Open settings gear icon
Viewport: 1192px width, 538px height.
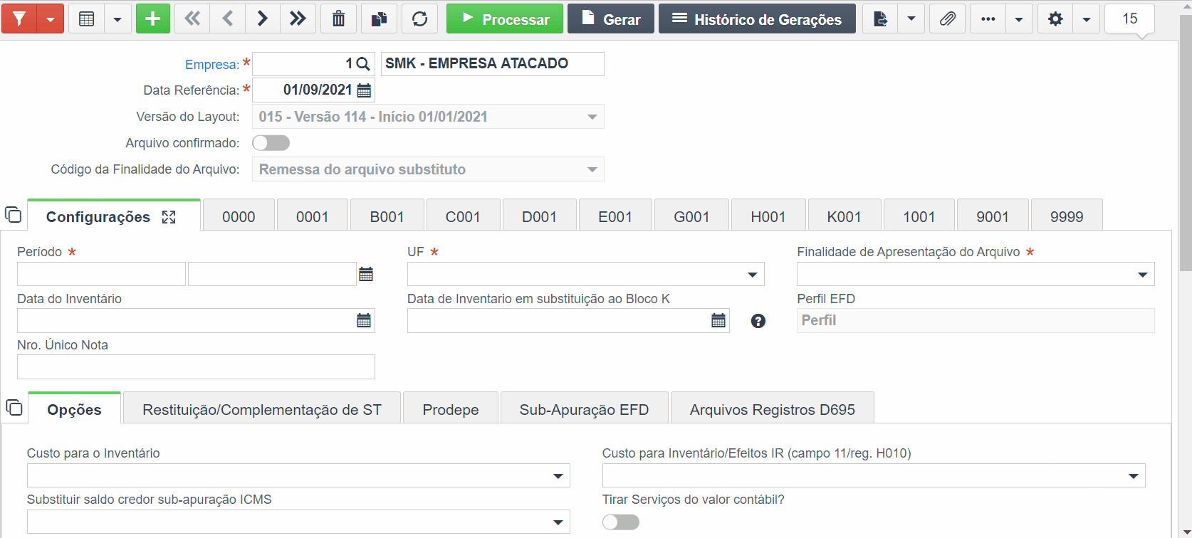point(1055,19)
